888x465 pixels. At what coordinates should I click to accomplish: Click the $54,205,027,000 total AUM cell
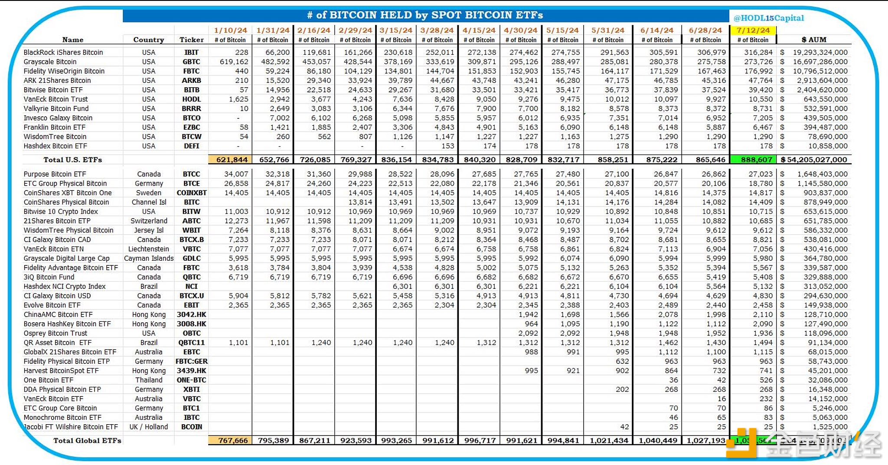coord(814,160)
